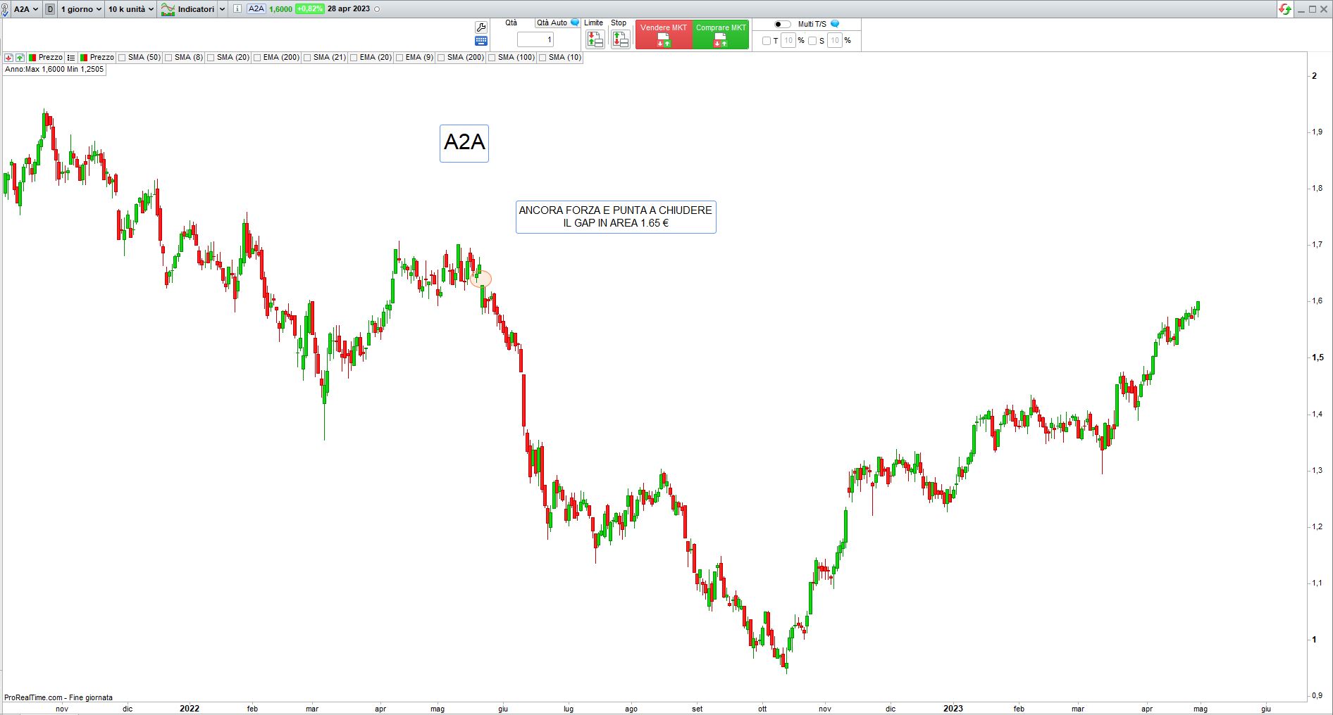This screenshot has width=1333, height=715.
Task: Enable the SMA (20) checkbox
Action: 211,58
